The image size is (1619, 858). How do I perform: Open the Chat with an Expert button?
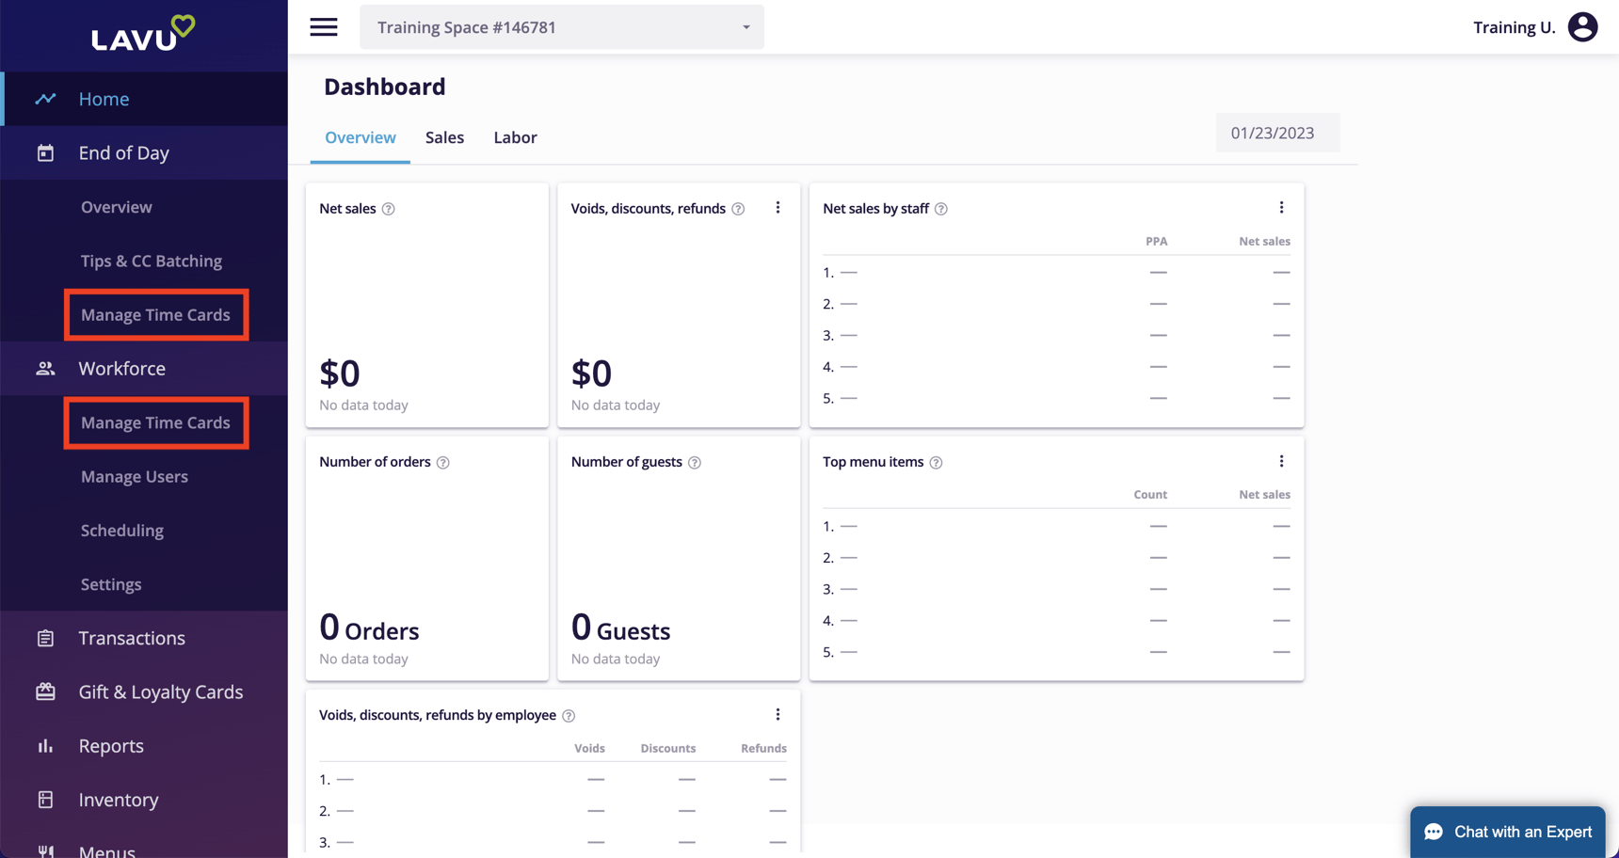(x=1507, y=832)
